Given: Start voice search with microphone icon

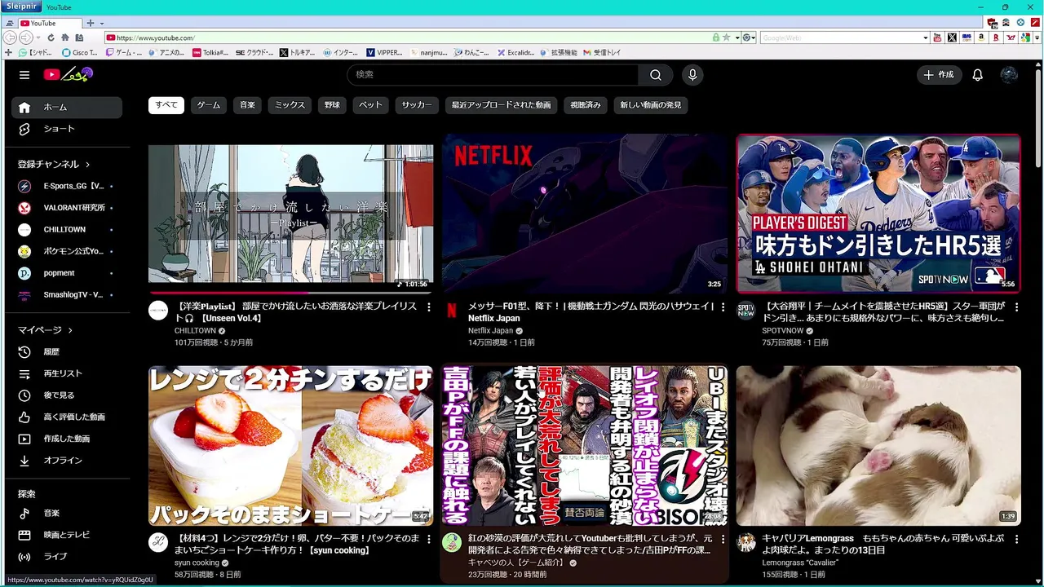Looking at the screenshot, I should point(692,75).
